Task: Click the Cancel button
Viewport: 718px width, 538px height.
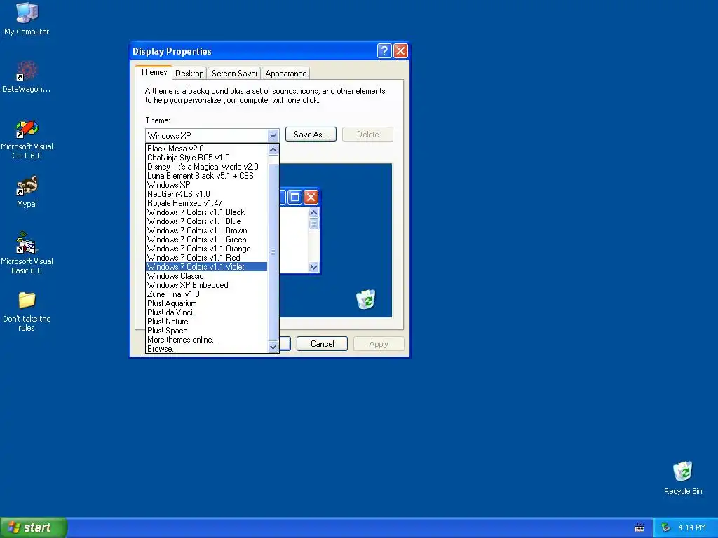Action: click(x=323, y=344)
